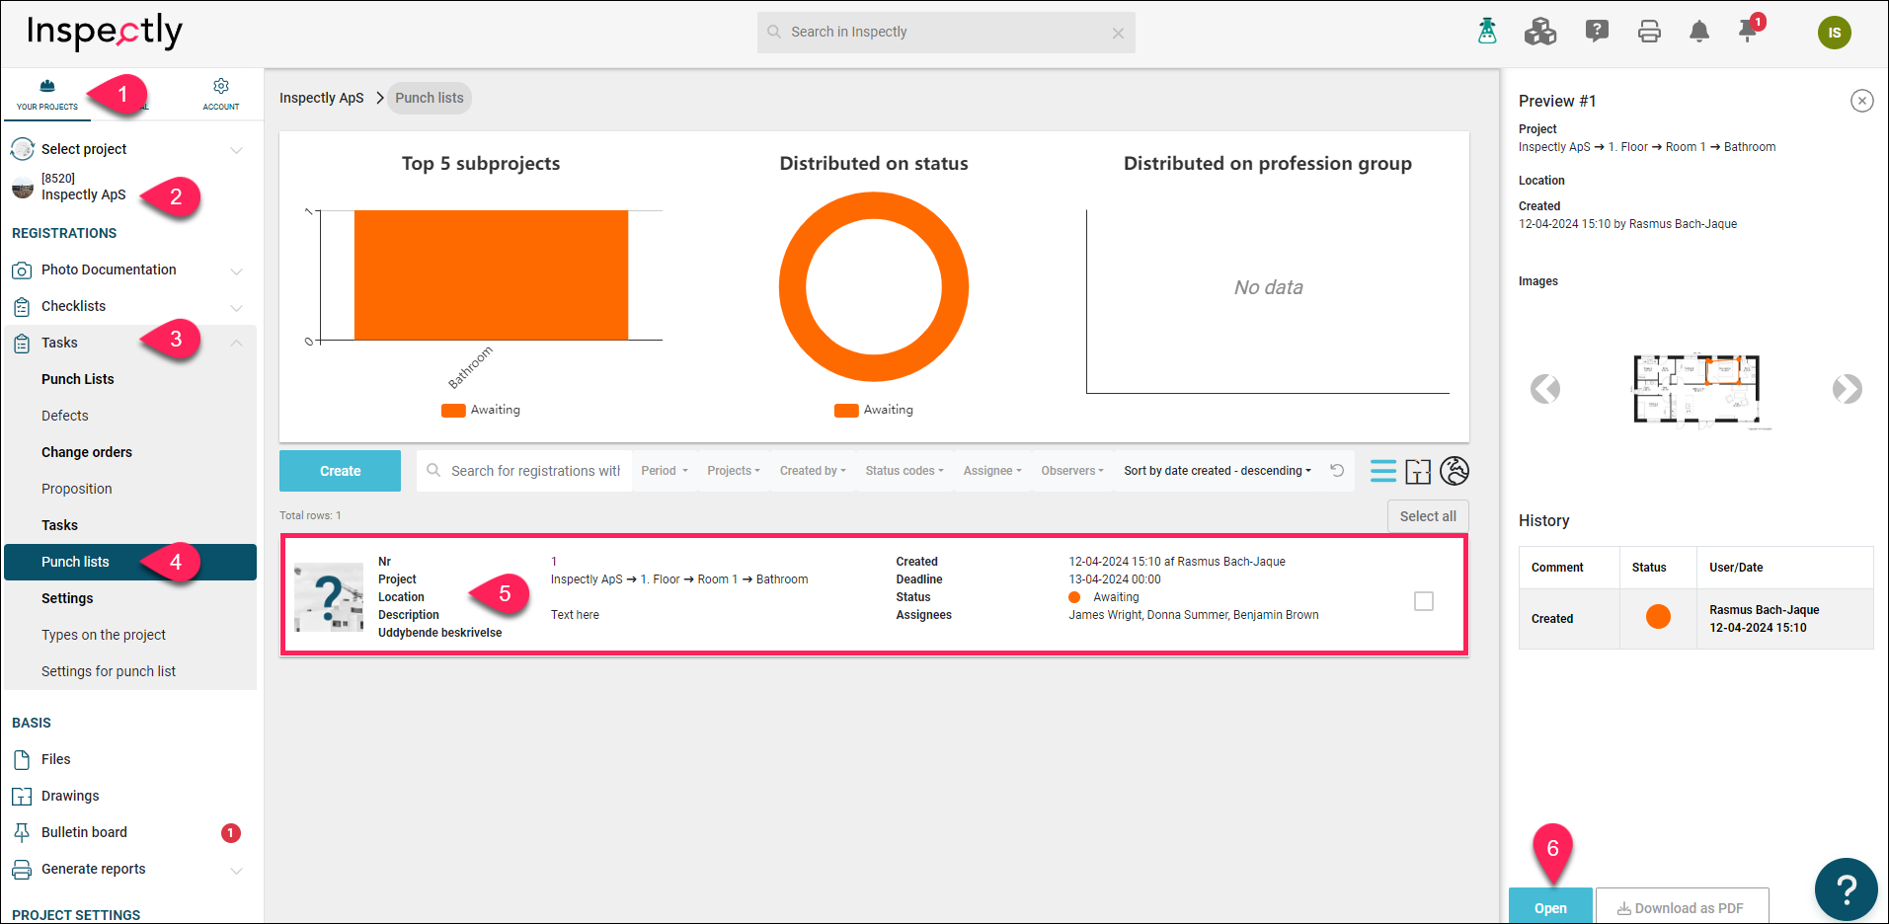
Task: Open Types on the project
Action: coord(104,636)
